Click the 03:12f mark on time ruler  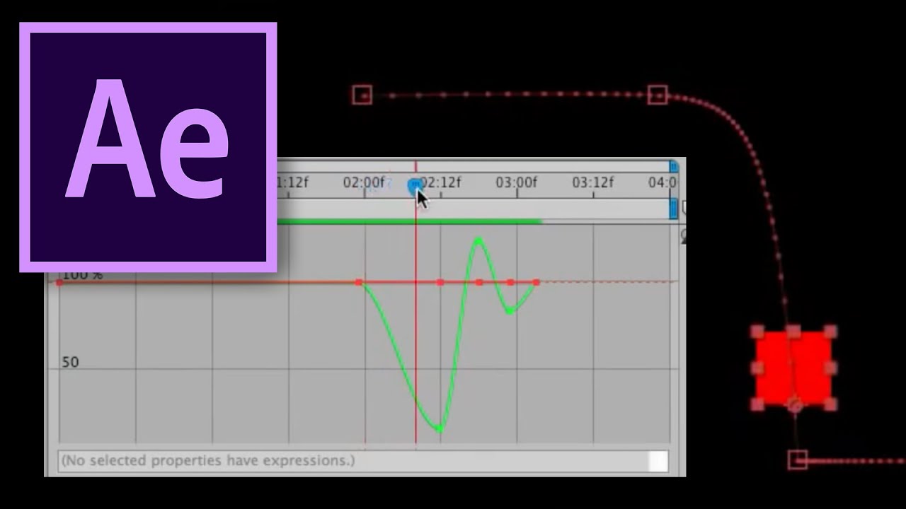[x=592, y=183]
